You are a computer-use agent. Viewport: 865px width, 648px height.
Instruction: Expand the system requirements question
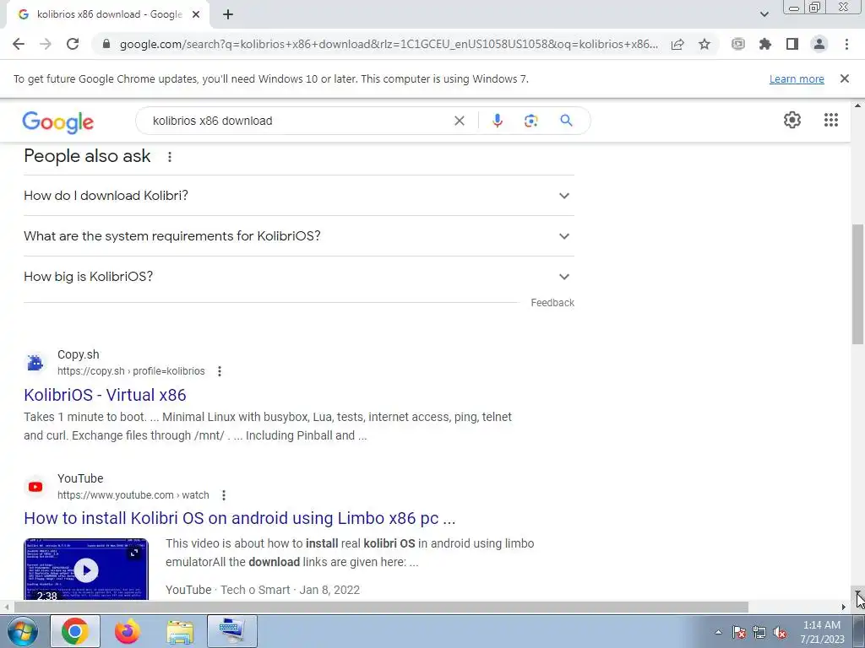(x=298, y=236)
